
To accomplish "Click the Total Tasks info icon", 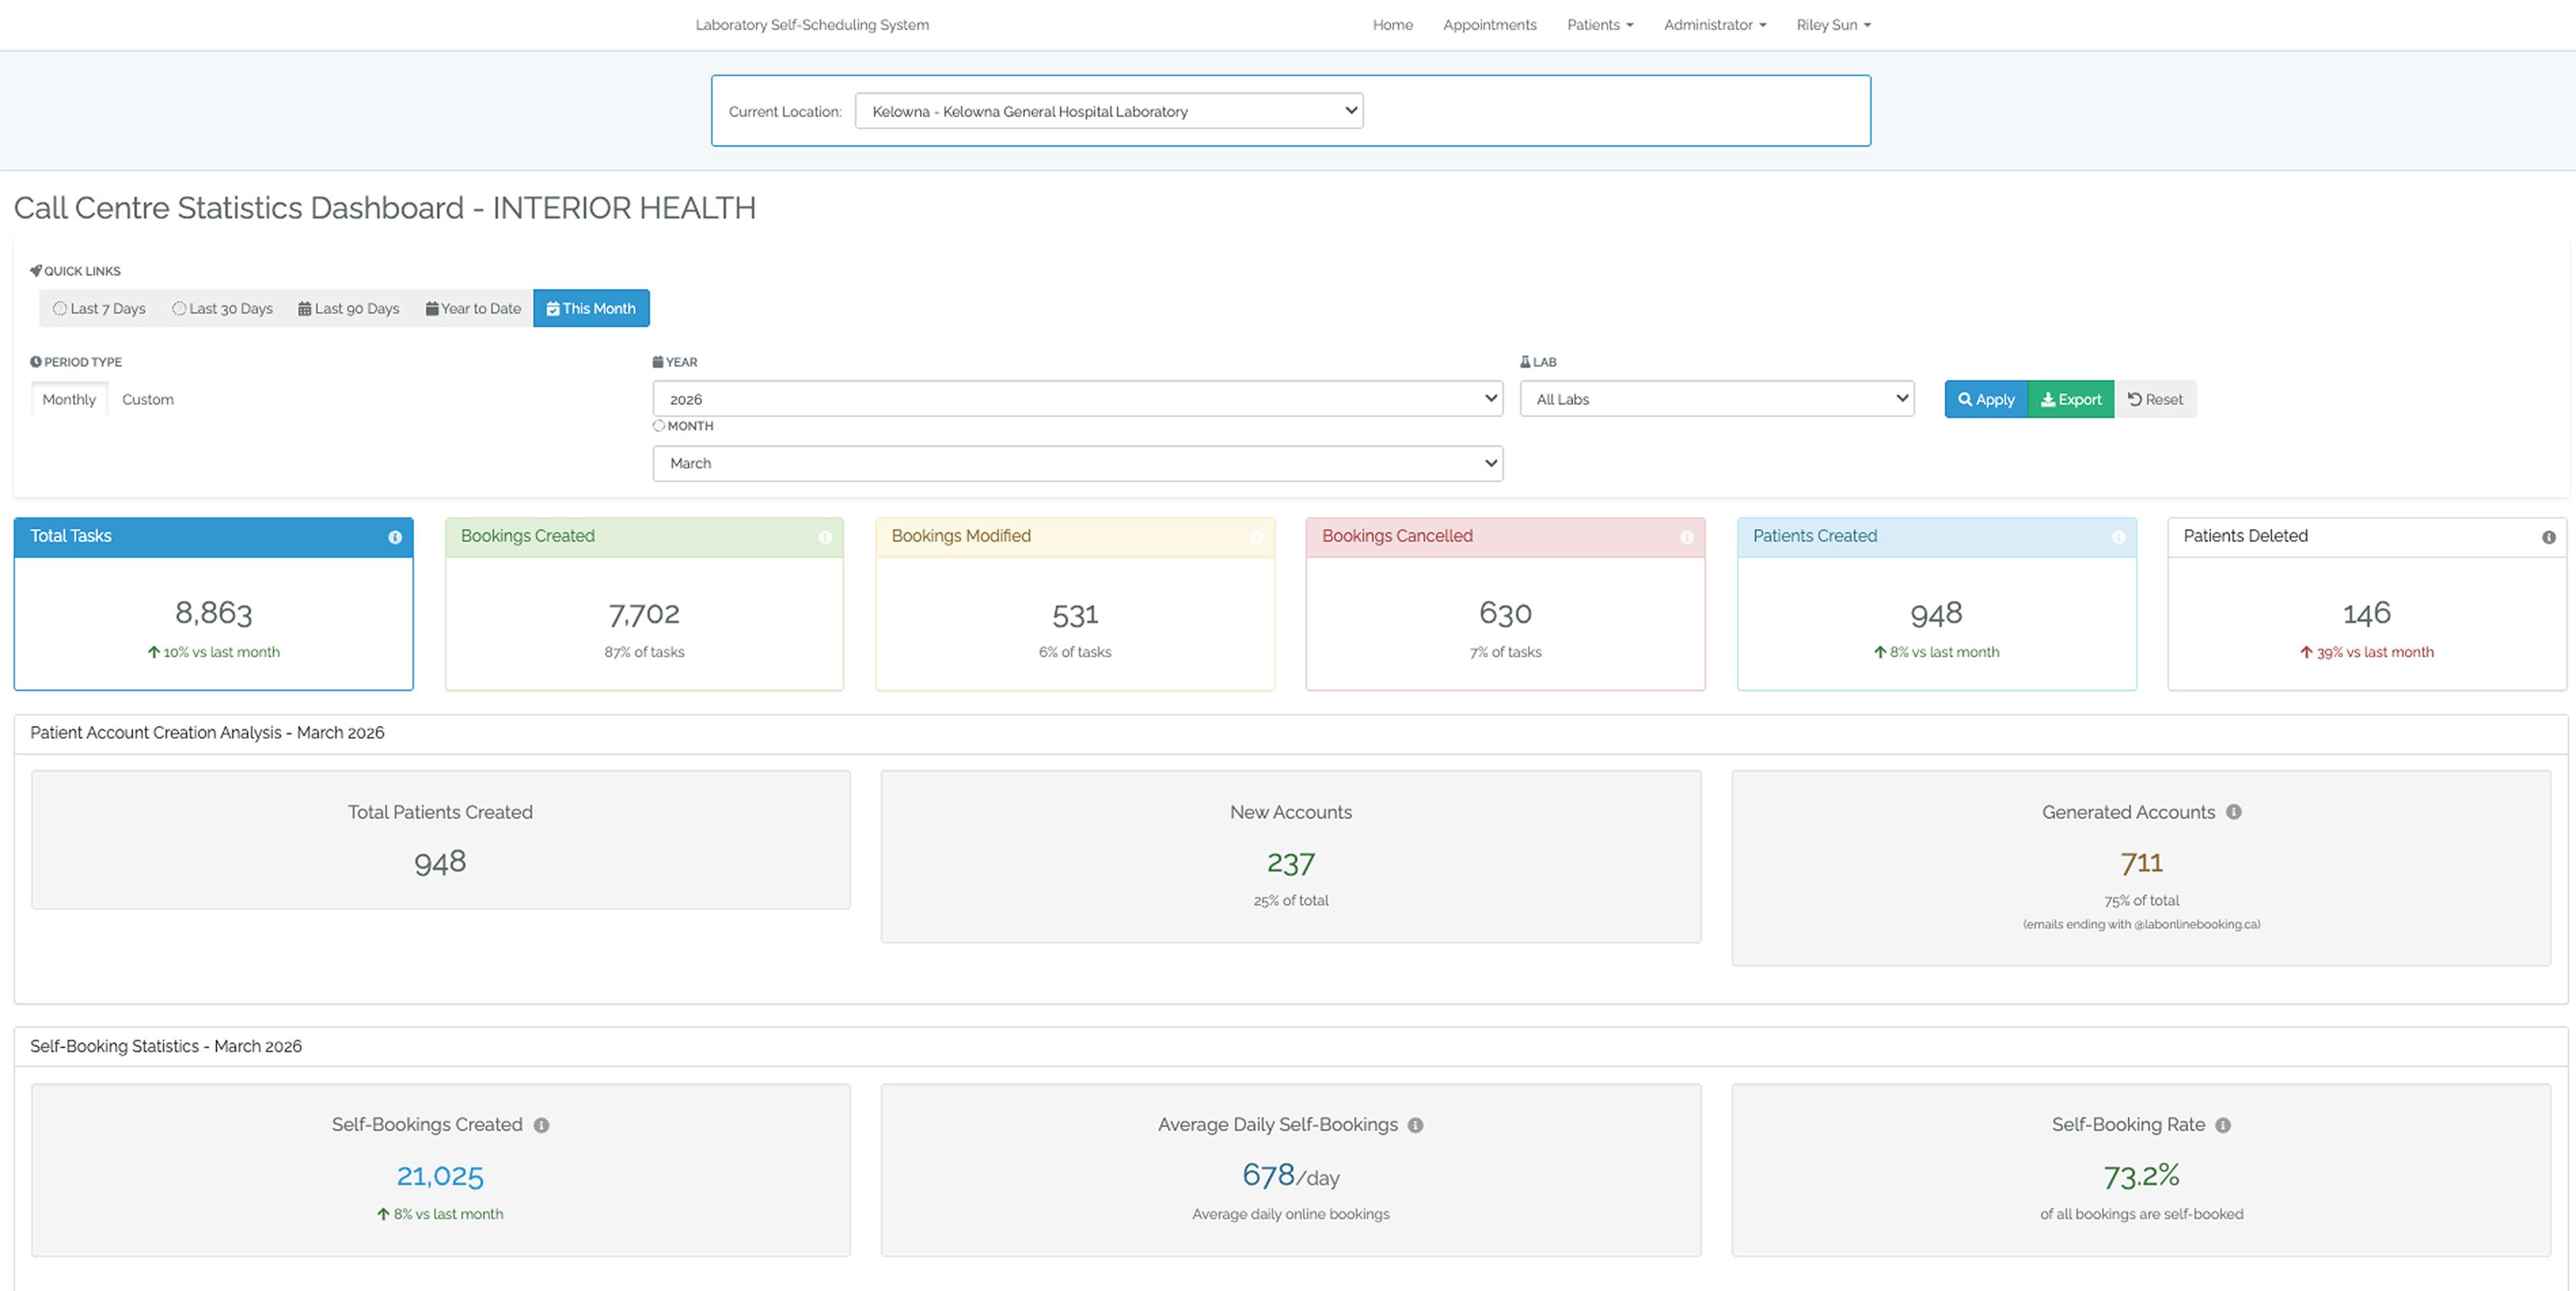I will (395, 537).
